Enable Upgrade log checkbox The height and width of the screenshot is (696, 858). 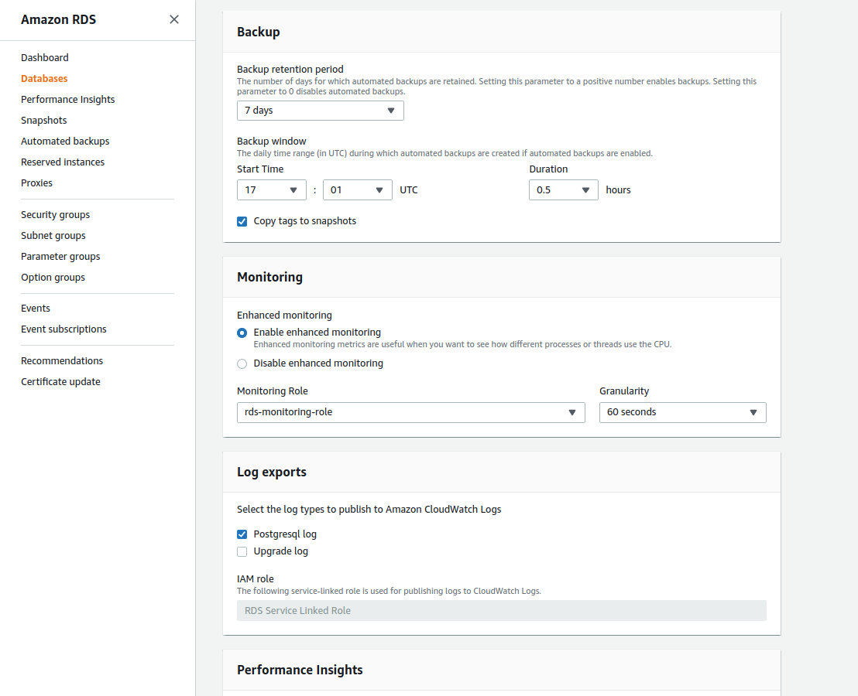[242, 552]
